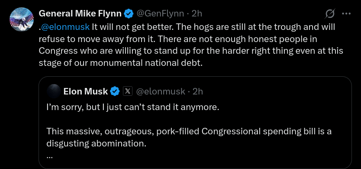The image size is (361, 169).
Task: Click the "I'm sorry, but I just can't" line
Action: (133, 107)
